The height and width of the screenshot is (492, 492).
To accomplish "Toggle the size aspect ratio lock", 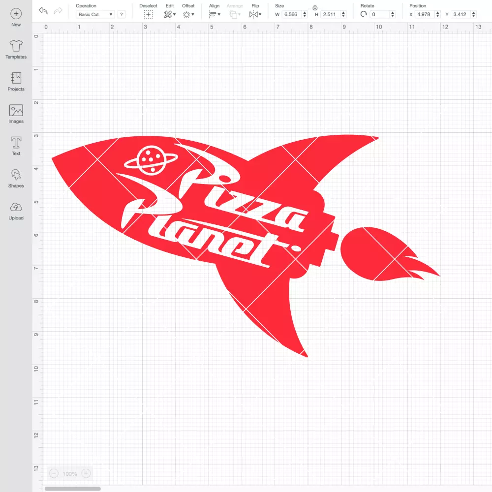I will 315,7.
